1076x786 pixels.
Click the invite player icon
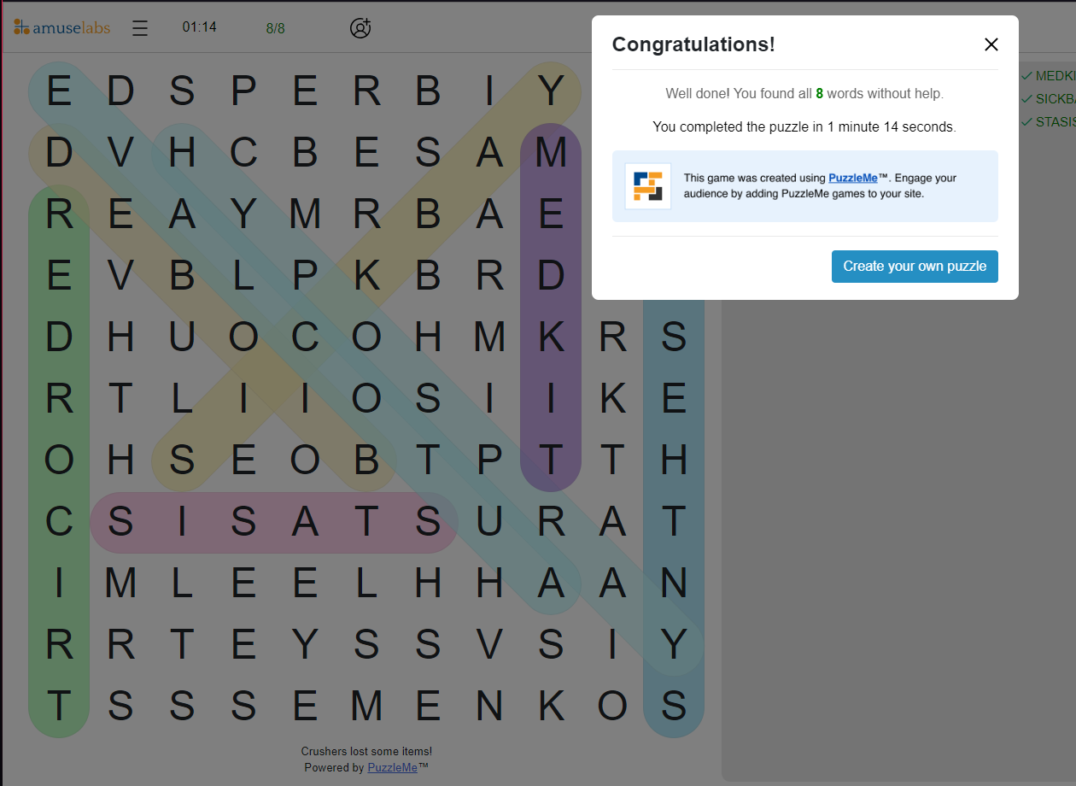360,28
